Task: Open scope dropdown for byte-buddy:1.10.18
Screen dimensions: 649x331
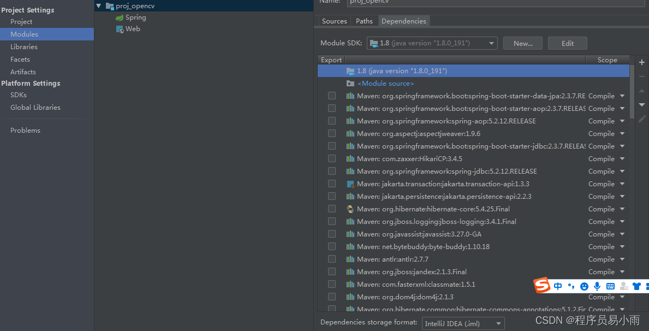Action: point(622,247)
